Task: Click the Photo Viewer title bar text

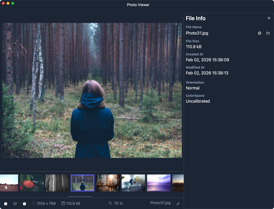Action: [138, 5]
